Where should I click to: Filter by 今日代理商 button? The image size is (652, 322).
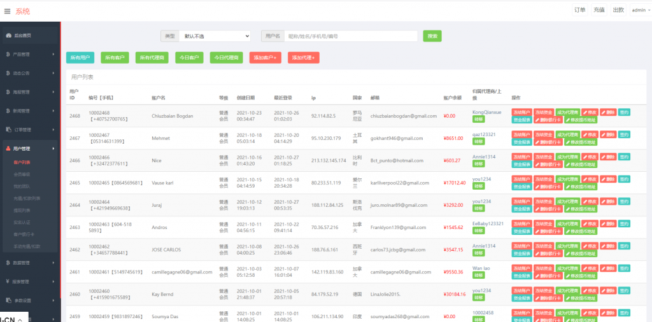226,57
